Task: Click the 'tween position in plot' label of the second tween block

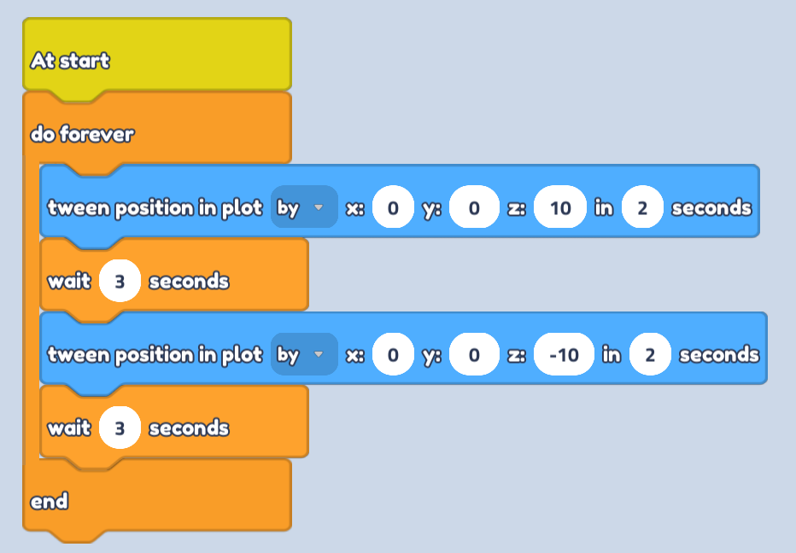Action: click(155, 354)
